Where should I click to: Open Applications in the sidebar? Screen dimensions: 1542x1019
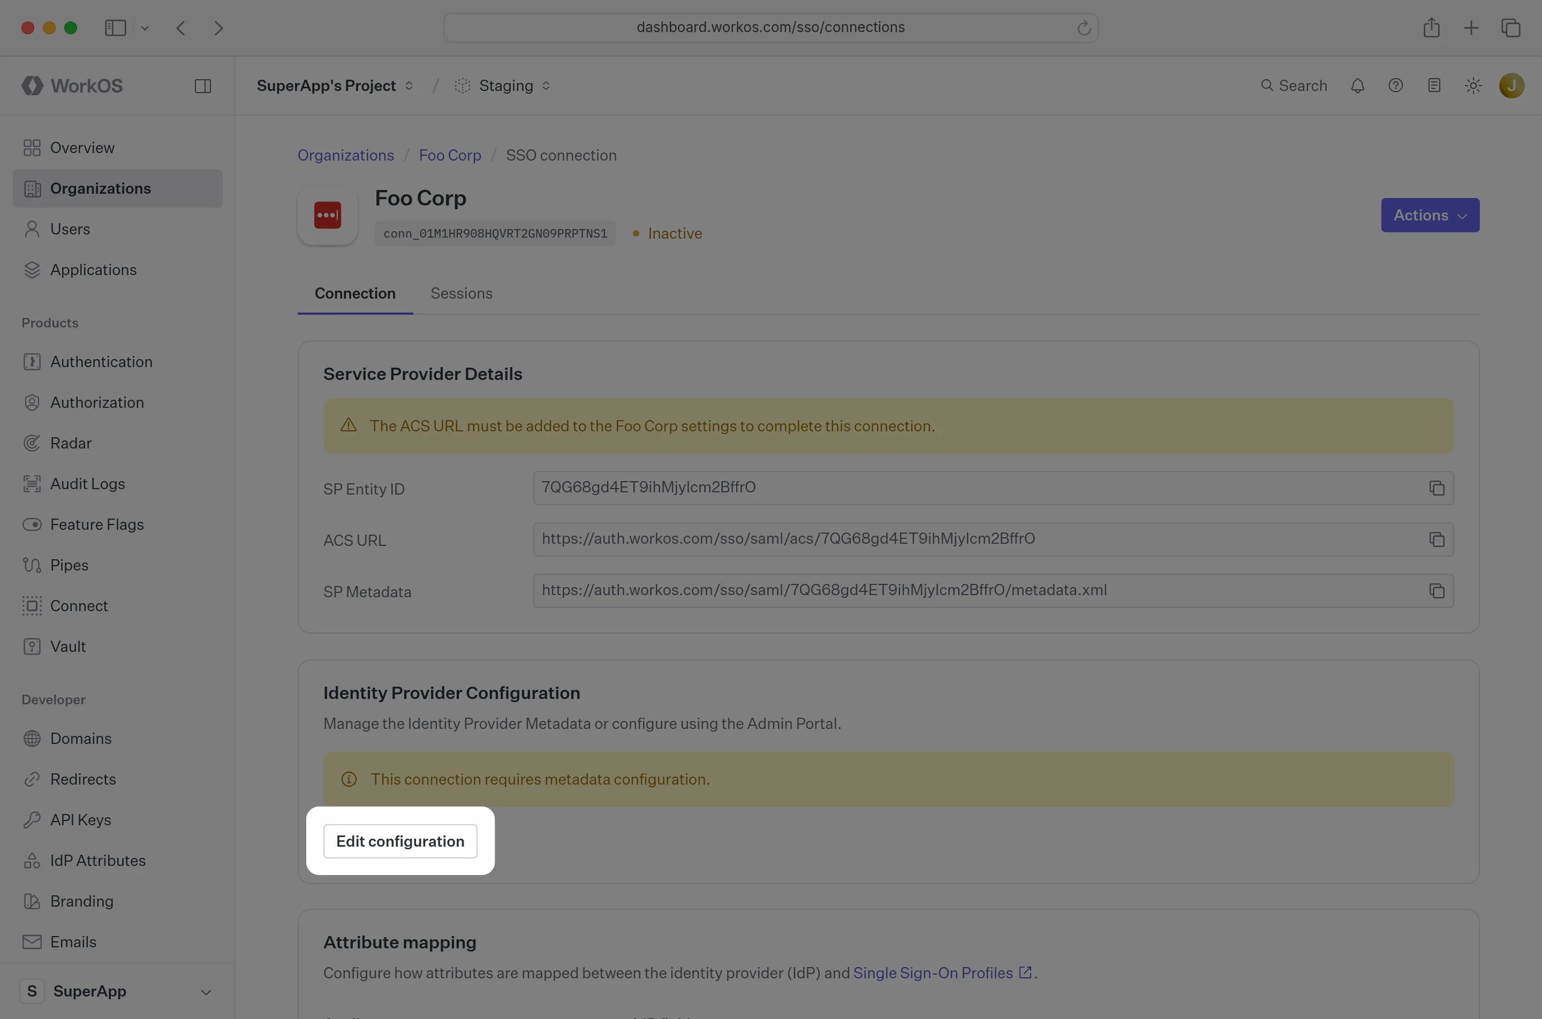(x=118, y=270)
